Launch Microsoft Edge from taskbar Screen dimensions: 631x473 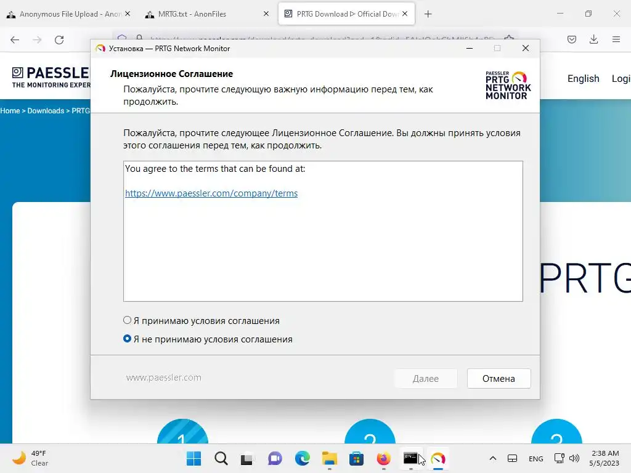click(x=302, y=458)
